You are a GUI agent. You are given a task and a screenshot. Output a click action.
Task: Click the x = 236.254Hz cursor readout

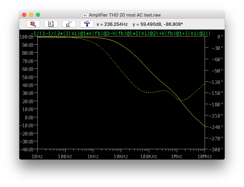112,24
